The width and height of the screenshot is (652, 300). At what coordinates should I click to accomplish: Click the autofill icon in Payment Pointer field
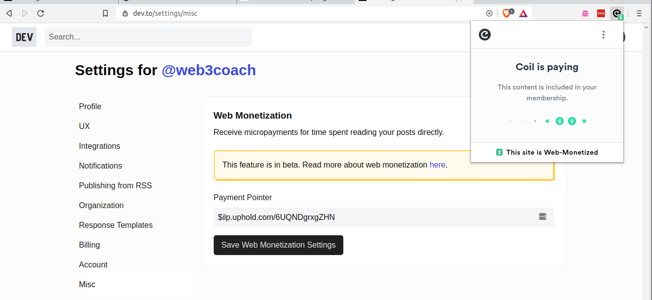(x=543, y=216)
